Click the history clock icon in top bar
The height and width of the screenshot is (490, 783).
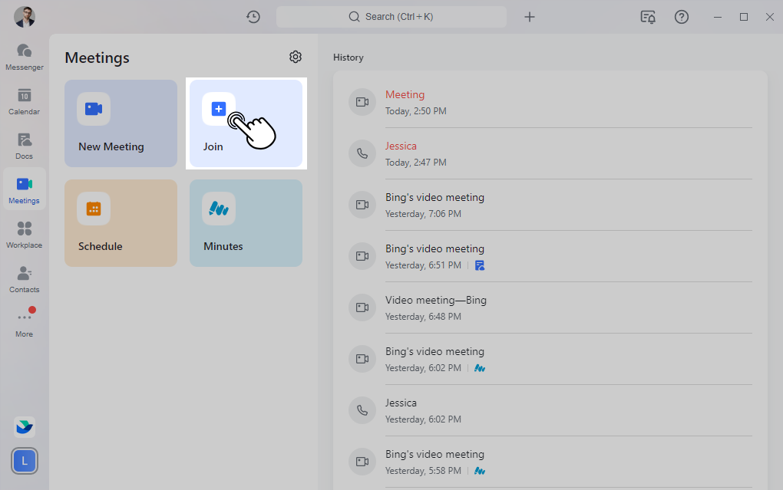(253, 17)
